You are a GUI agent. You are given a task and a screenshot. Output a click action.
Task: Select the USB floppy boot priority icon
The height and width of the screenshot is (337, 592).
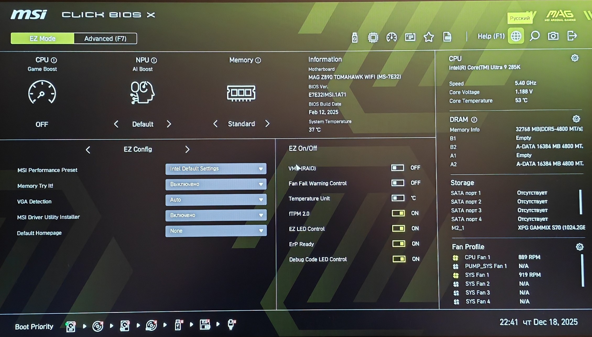205,325
